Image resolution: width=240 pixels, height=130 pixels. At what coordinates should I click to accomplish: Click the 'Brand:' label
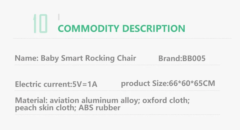tap(170, 59)
